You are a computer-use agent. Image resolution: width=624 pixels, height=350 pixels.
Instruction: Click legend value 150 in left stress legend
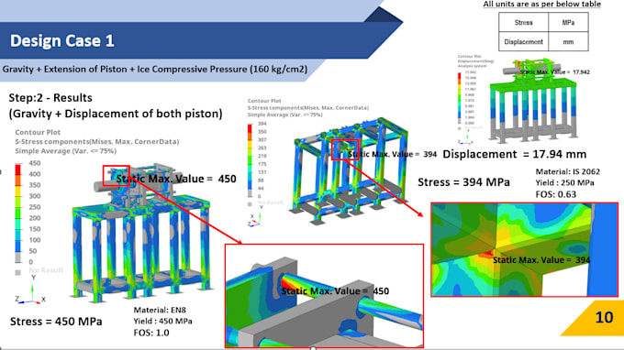[35, 229]
